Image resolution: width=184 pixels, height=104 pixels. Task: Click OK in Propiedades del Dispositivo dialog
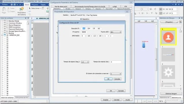coord(111,91)
